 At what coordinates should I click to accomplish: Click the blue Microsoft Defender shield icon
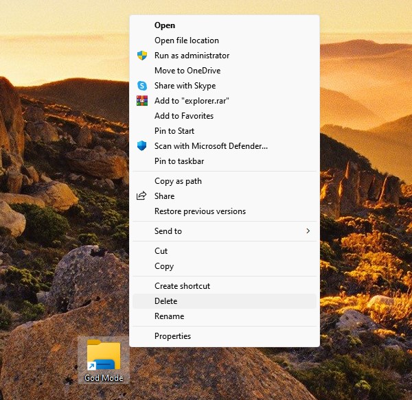coord(142,146)
